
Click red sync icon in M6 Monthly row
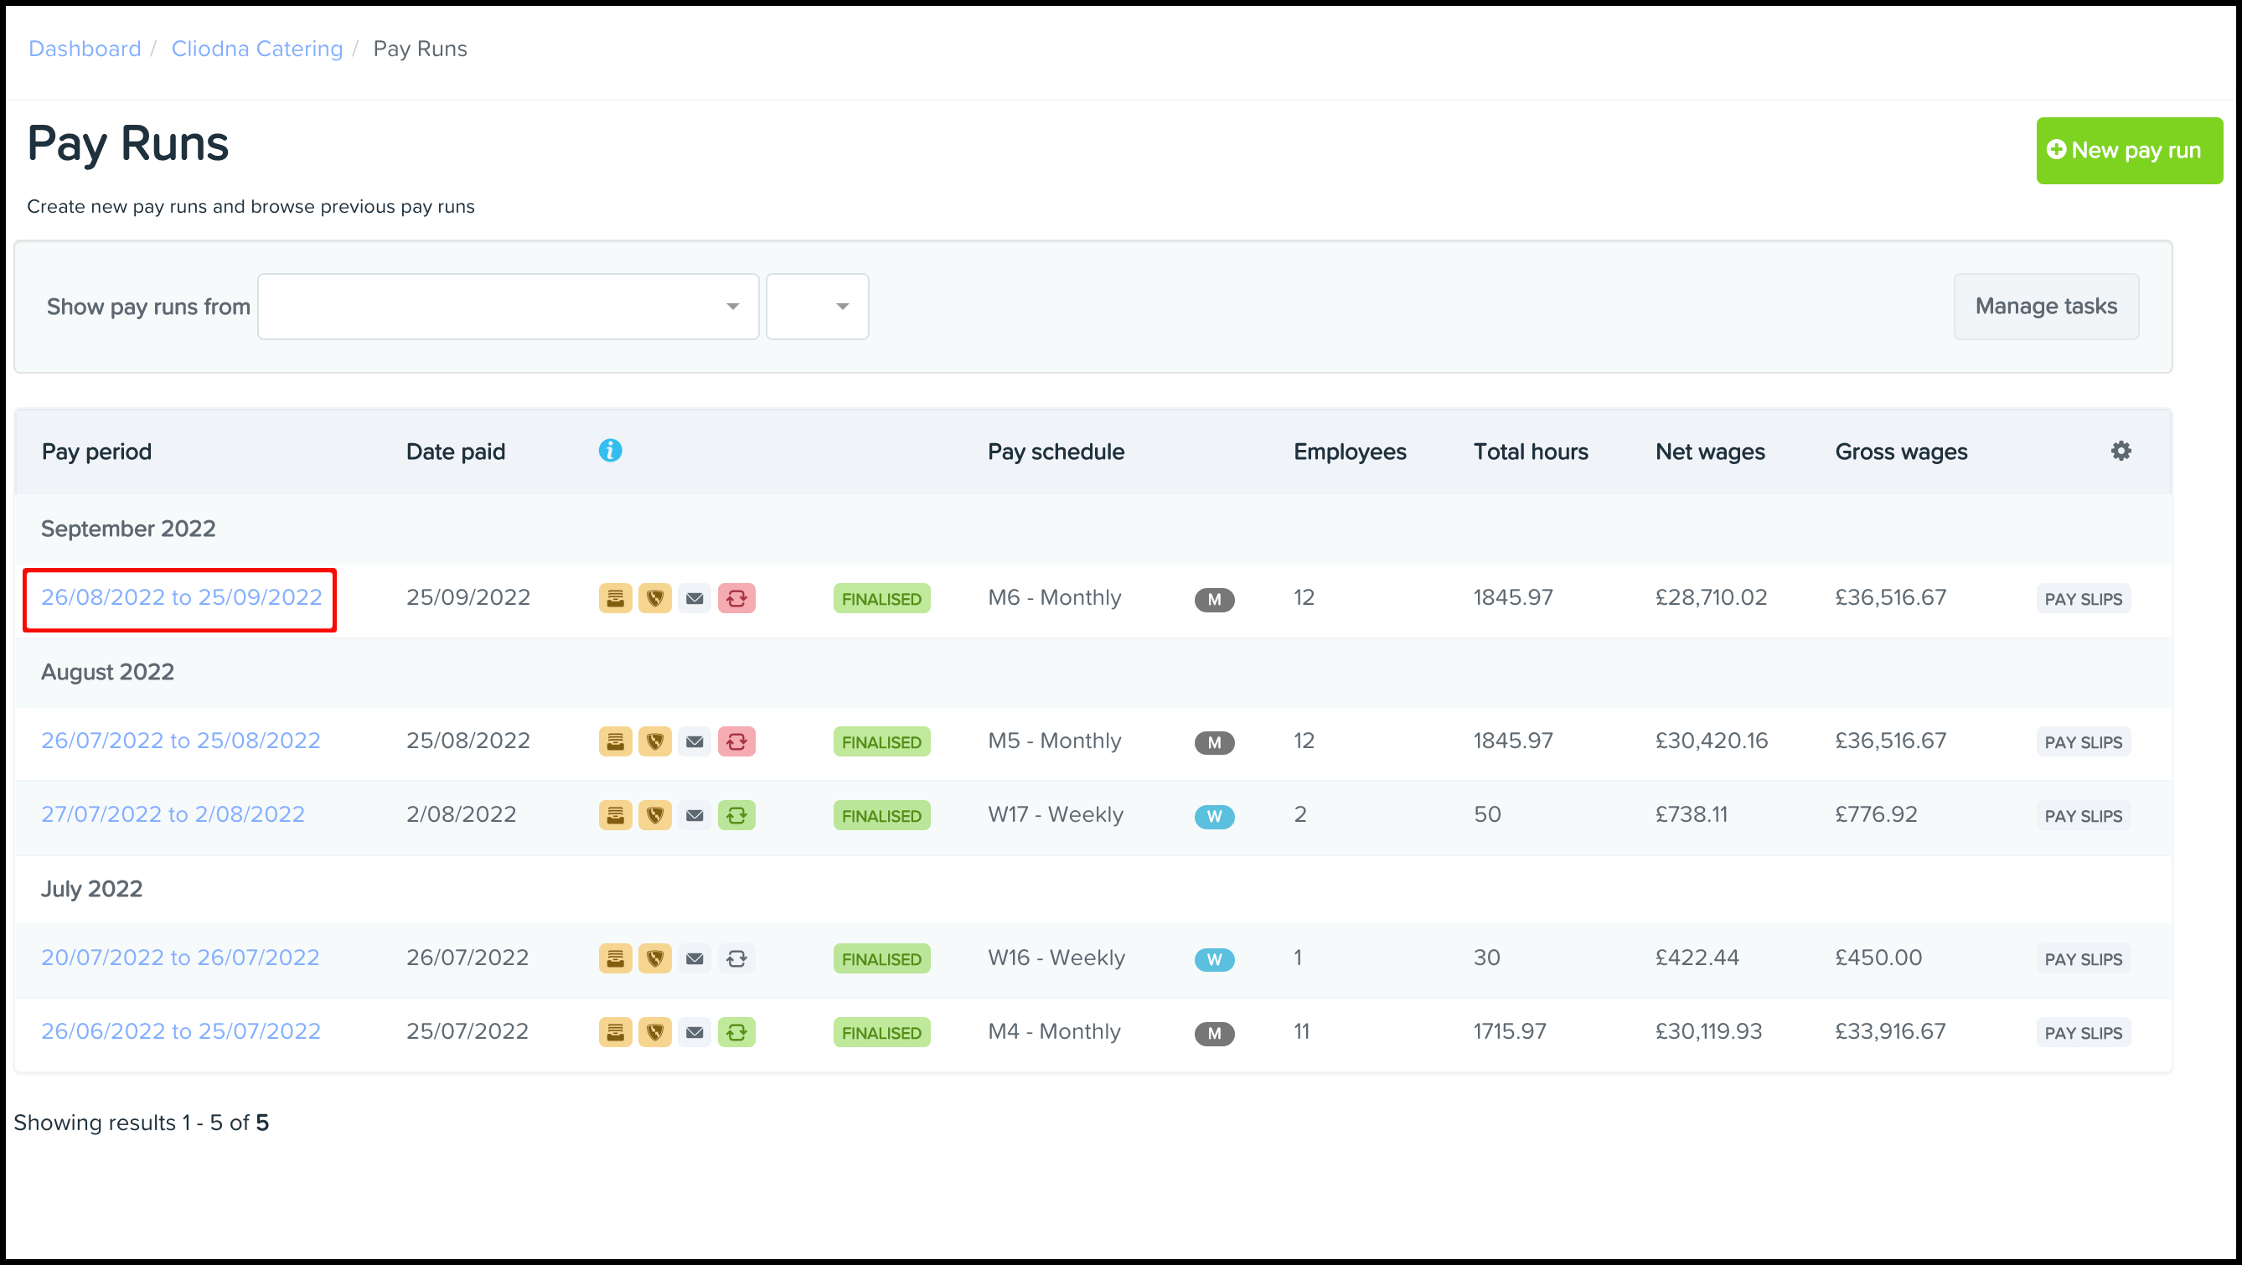736,598
